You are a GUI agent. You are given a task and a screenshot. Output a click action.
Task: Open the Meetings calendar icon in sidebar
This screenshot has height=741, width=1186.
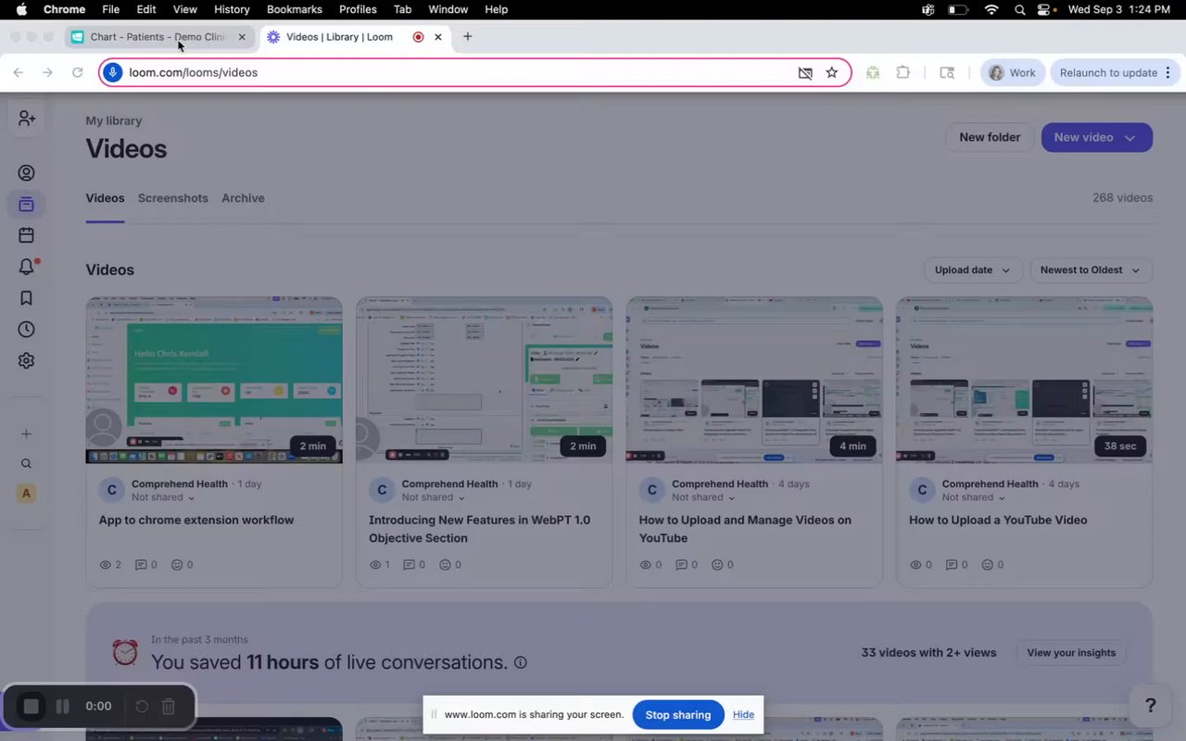click(26, 235)
